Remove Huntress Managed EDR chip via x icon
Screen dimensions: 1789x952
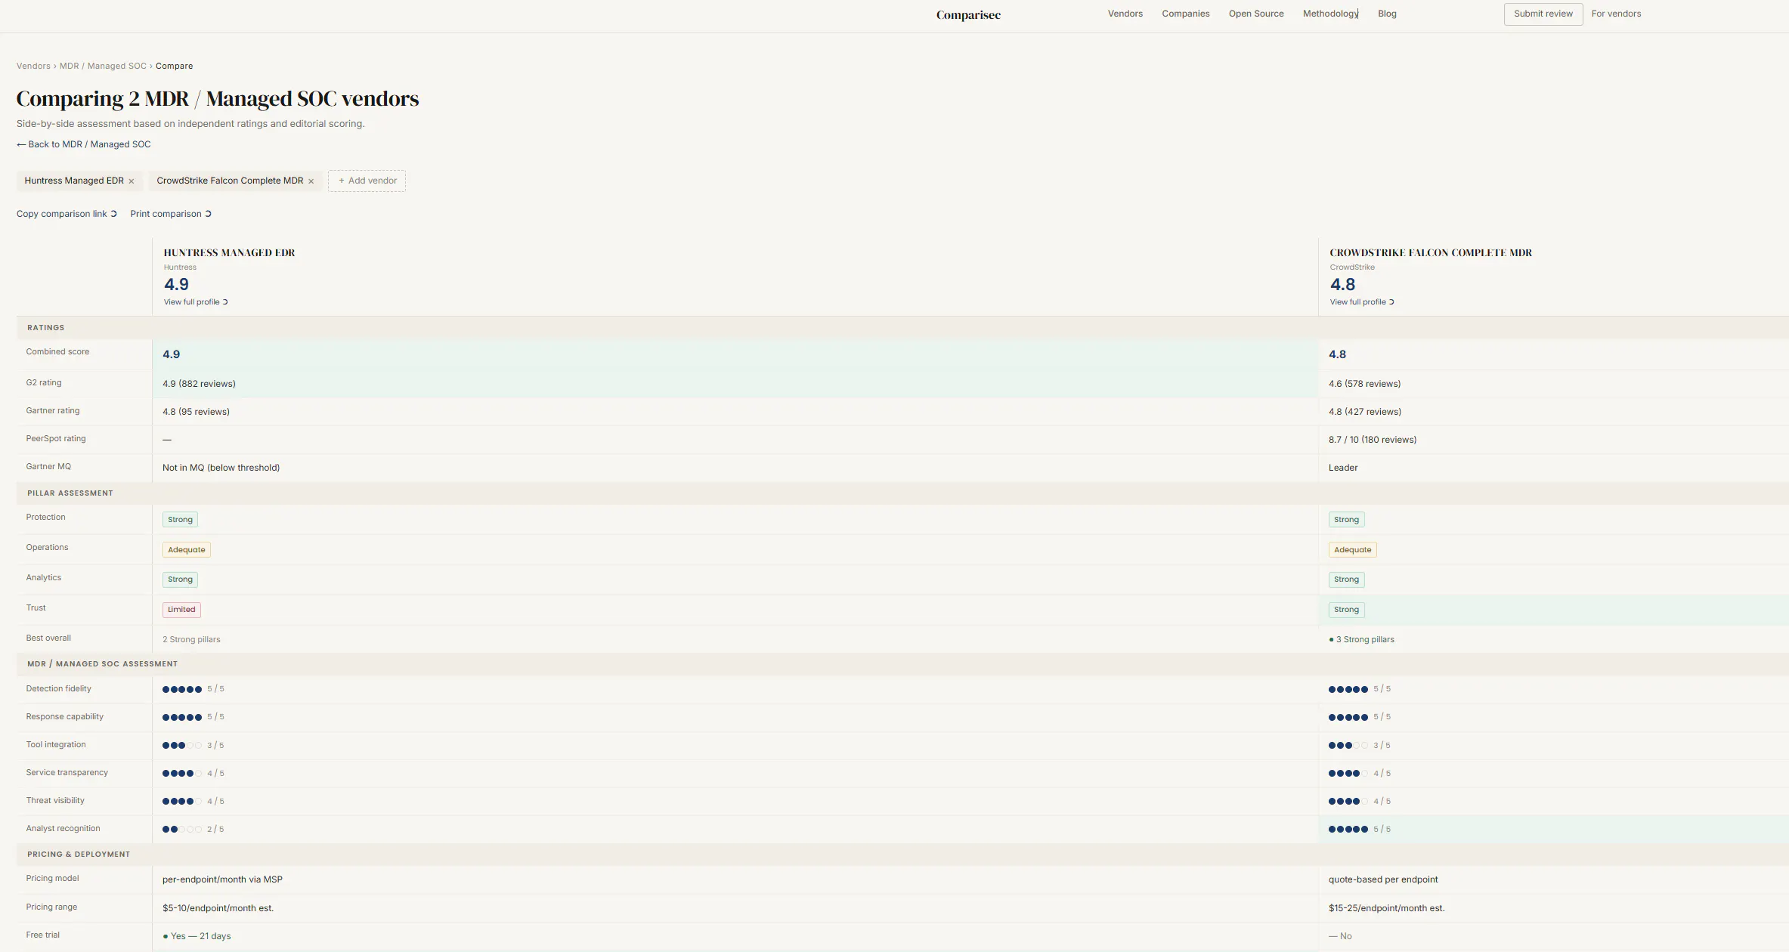click(132, 181)
